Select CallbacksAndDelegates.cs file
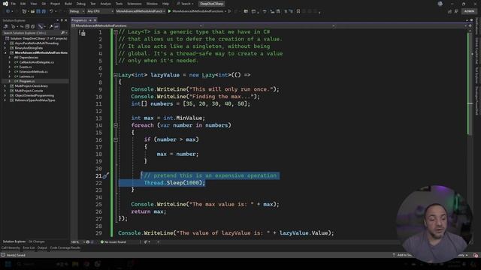The width and height of the screenshot is (481, 270). pos(37,62)
